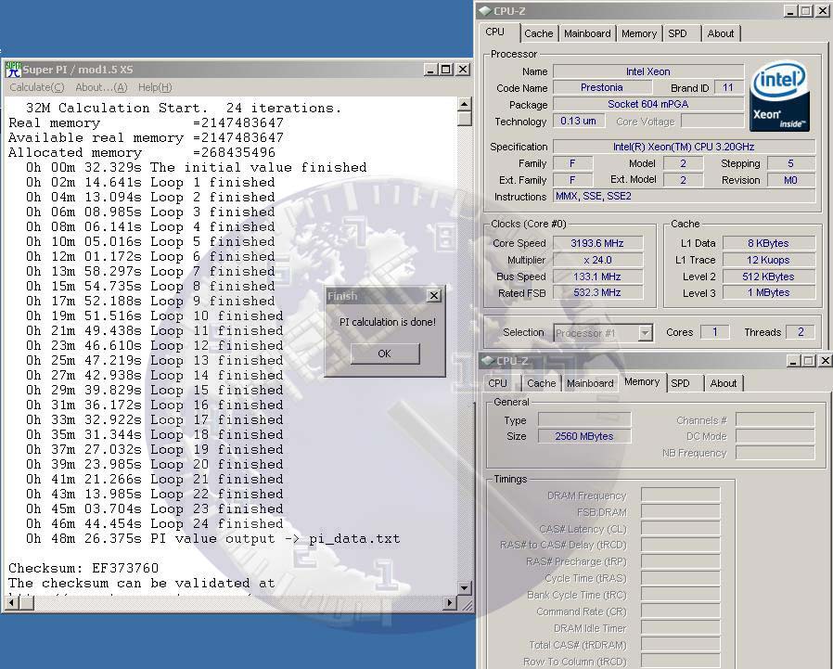
Task: Maximize the Super PI window
Action: 446,70
